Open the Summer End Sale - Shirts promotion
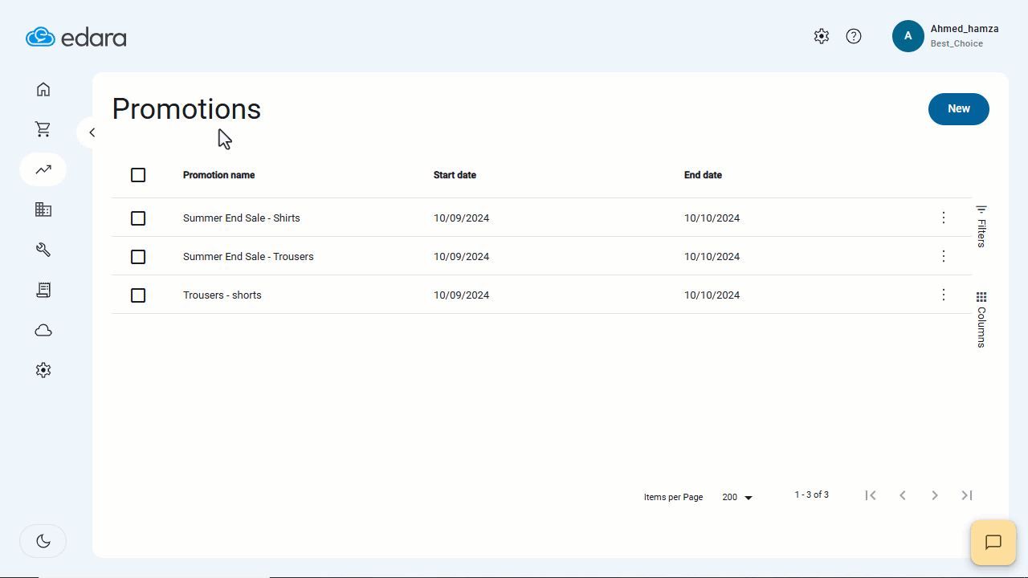The height and width of the screenshot is (578, 1028). (x=242, y=218)
